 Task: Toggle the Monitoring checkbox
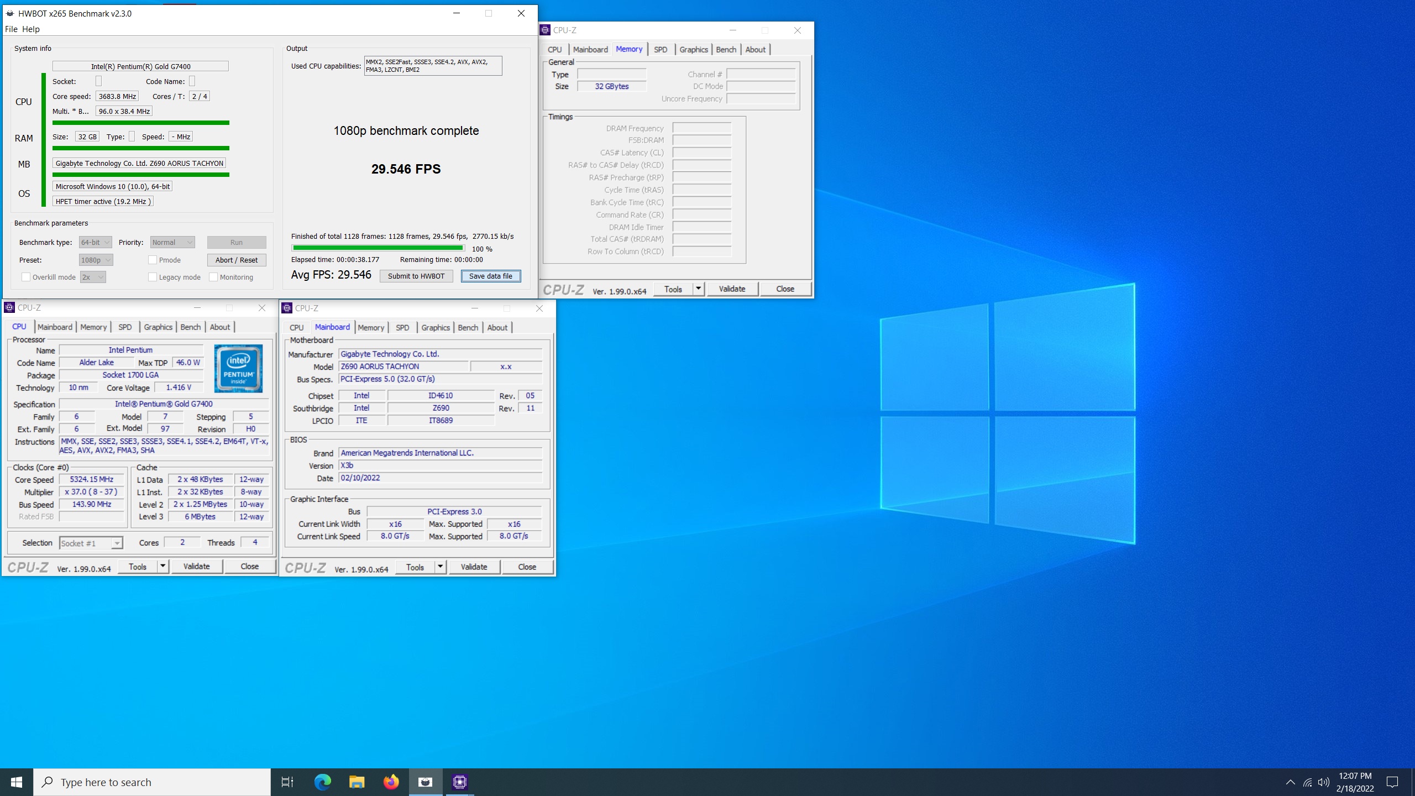(x=213, y=277)
